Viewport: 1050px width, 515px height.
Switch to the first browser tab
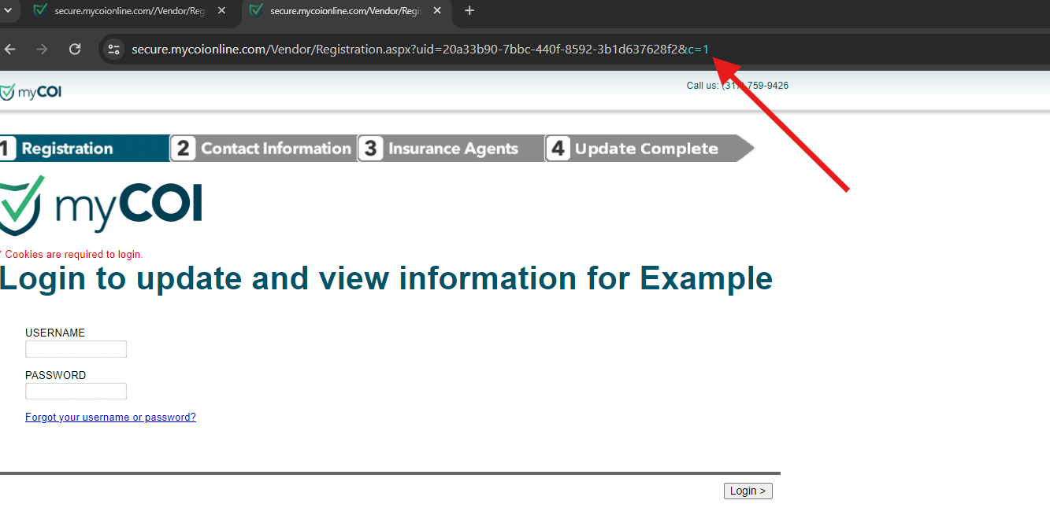point(126,11)
